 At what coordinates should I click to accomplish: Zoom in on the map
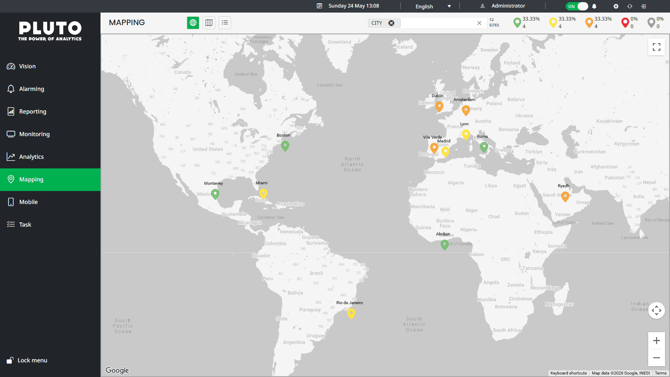[657, 341]
